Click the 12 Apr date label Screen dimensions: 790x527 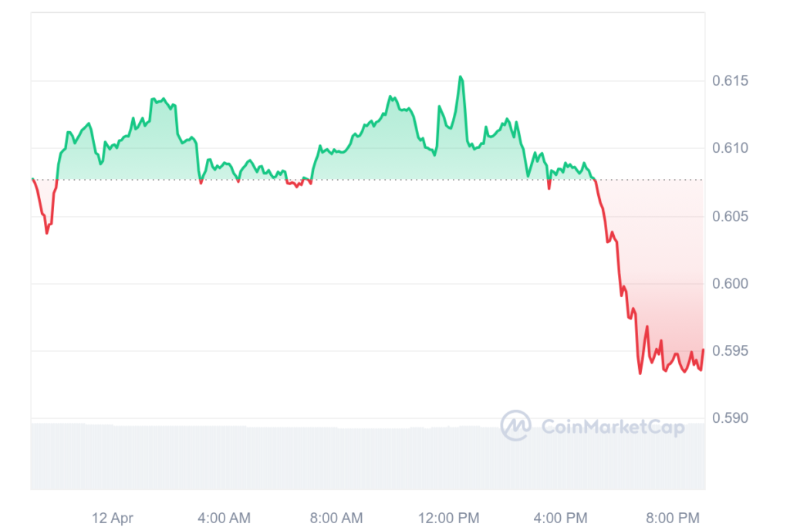click(113, 518)
